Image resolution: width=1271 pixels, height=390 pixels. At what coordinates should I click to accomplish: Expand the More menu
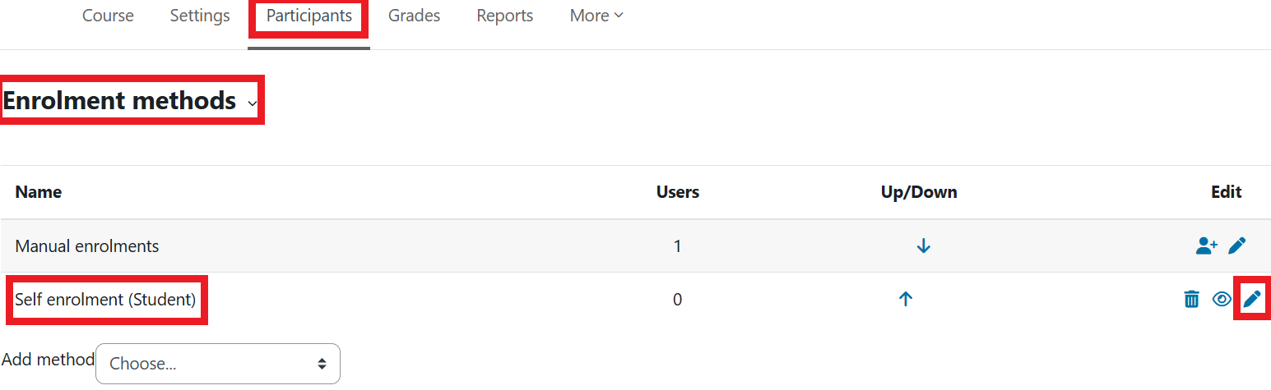tap(596, 16)
